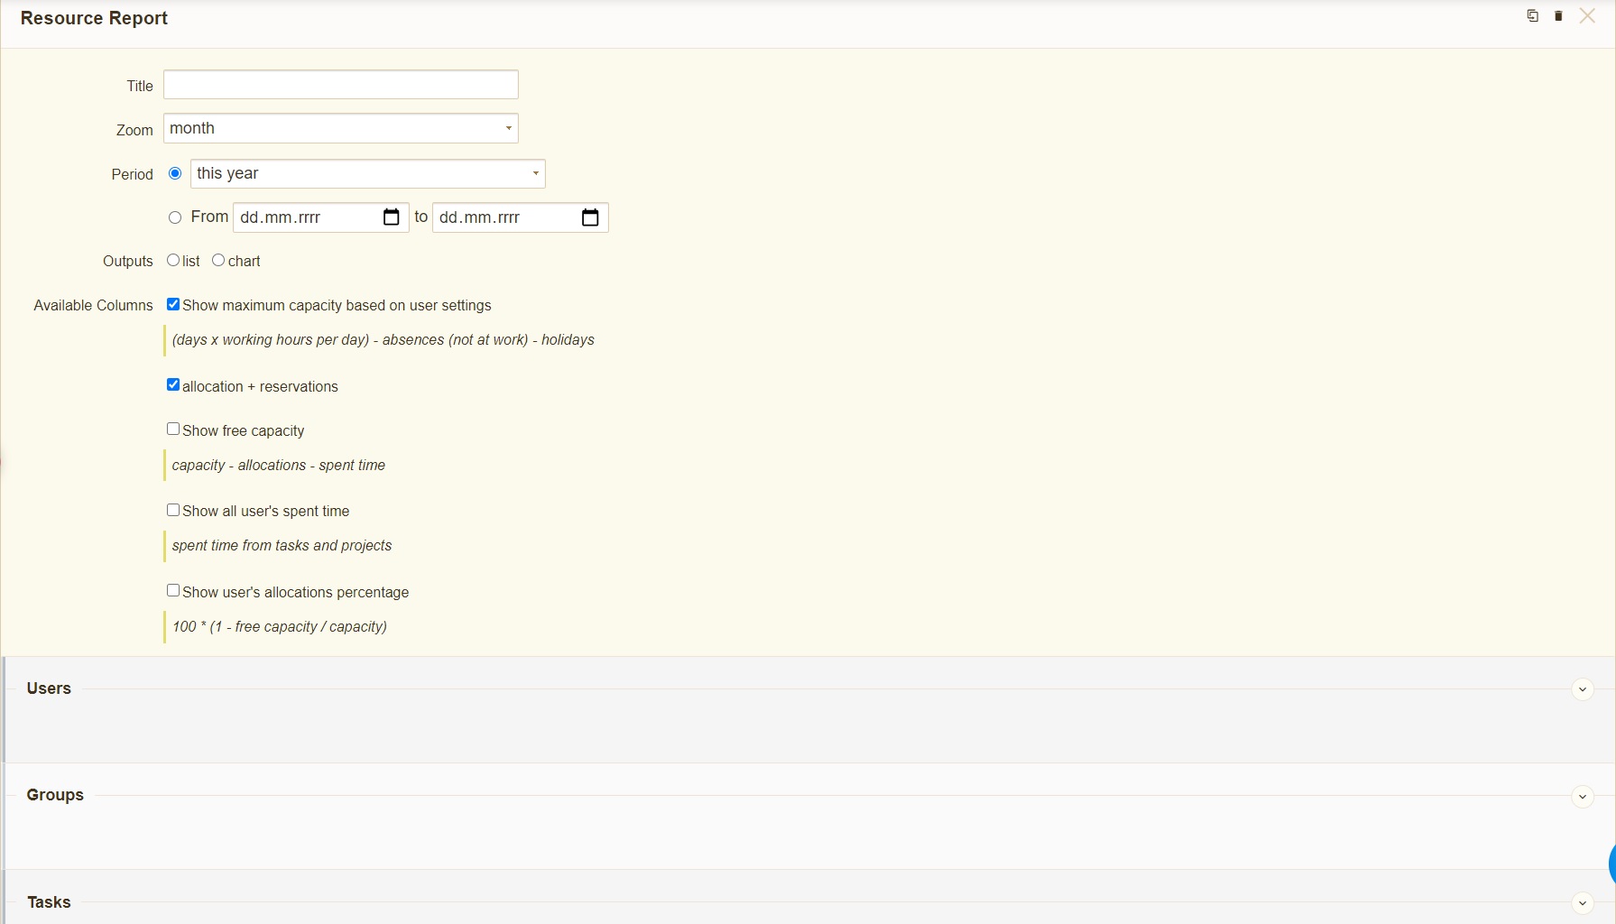
Task: Select the From date range radio
Action: (x=175, y=217)
